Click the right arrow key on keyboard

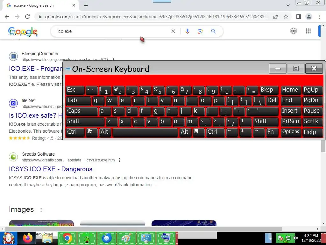point(259,132)
